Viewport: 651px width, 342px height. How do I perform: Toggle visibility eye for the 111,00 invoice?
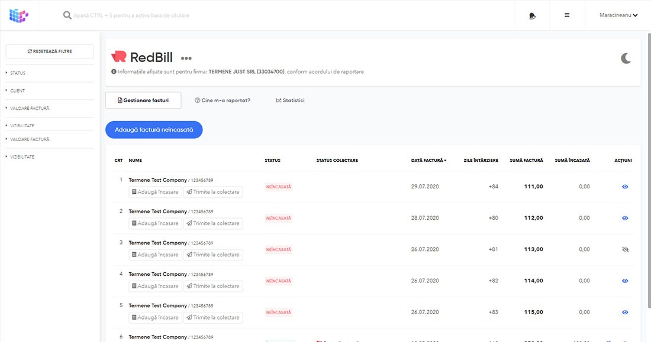point(625,187)
